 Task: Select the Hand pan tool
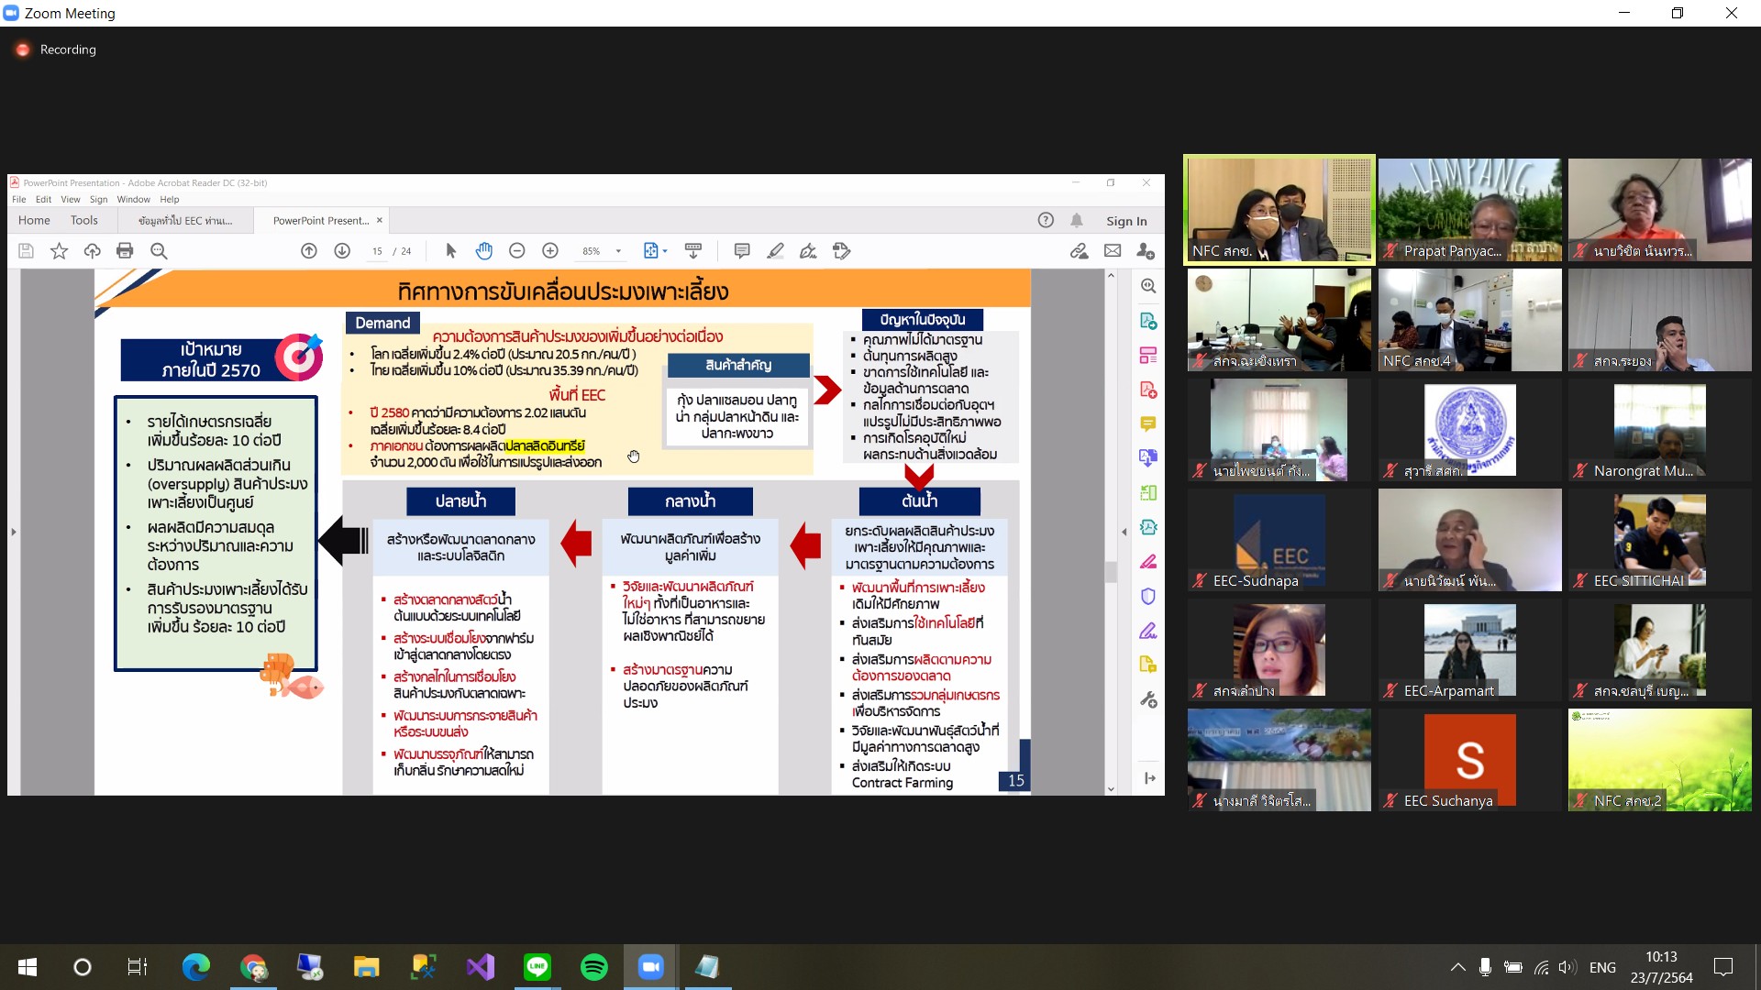484,250
